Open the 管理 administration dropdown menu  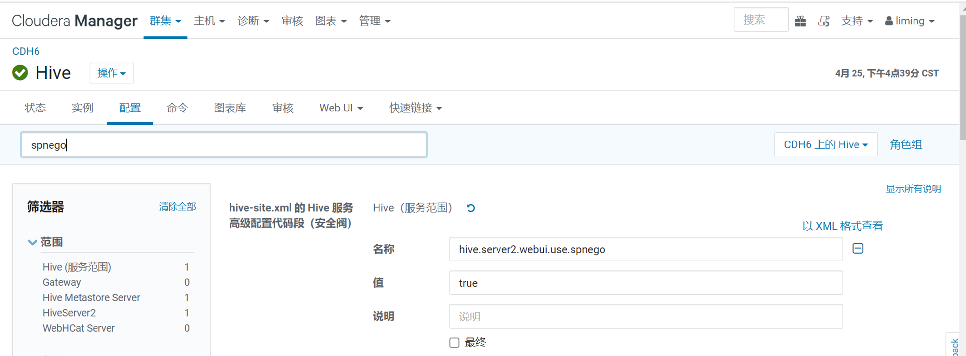click(375, 21)
